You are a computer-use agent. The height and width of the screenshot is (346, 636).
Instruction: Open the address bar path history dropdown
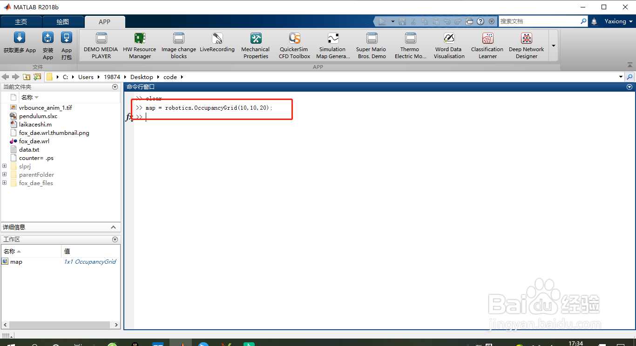point(621,77)
